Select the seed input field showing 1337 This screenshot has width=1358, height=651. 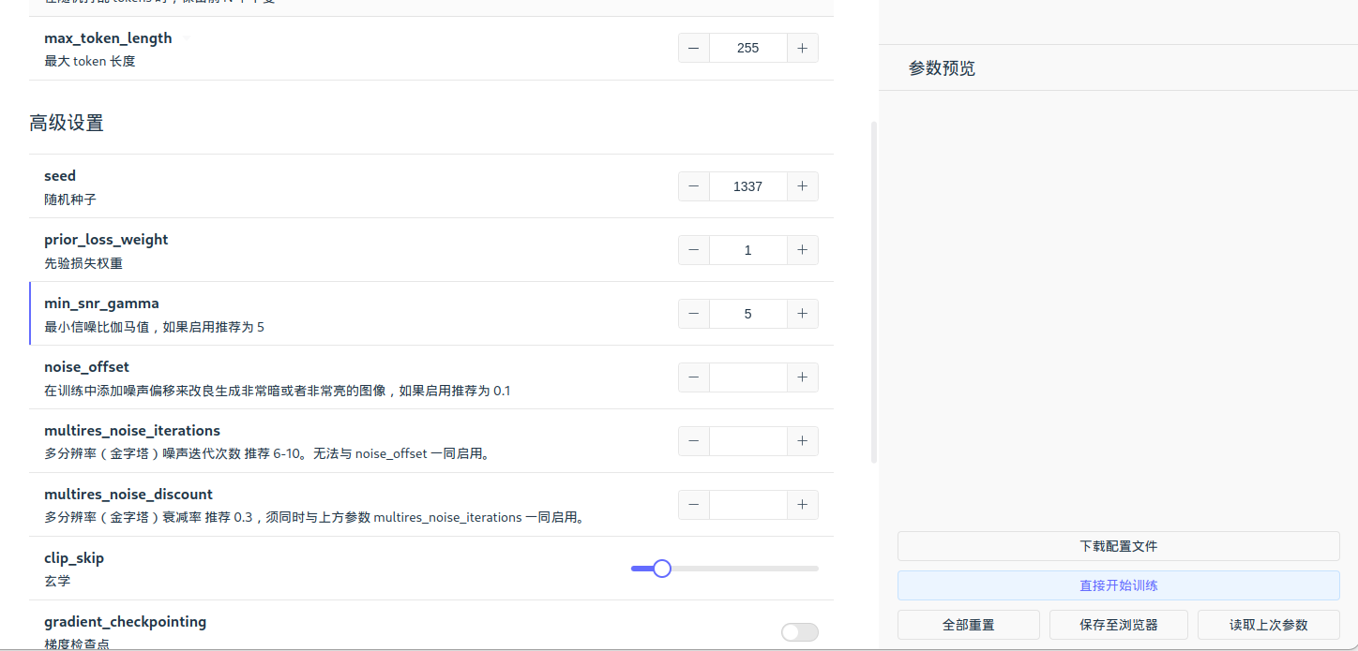tap(747, 185)
